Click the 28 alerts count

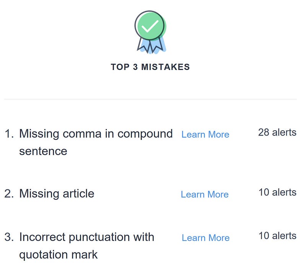click(277, 133)
